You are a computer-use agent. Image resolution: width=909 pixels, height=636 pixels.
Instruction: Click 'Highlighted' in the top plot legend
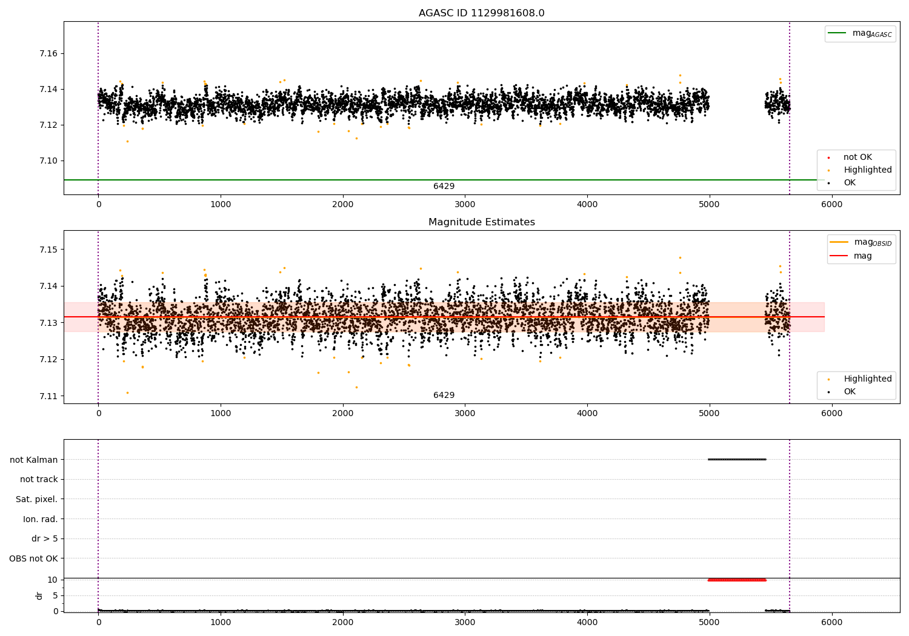coord(860,170)
